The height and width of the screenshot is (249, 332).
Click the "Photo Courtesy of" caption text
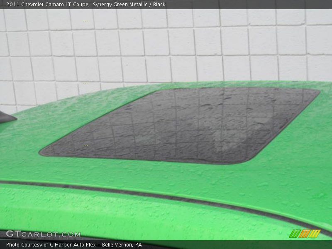(25, 245)
